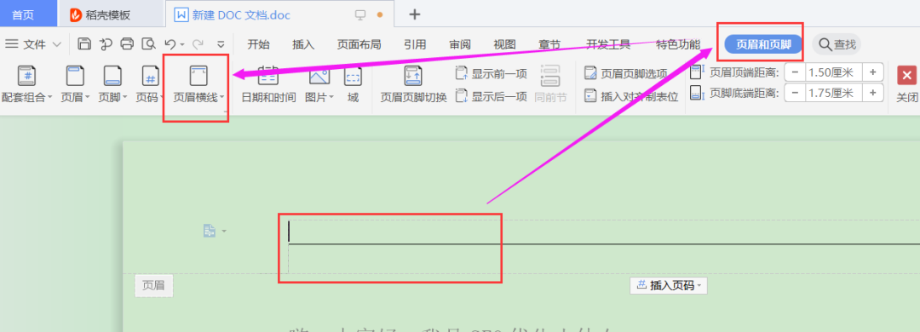The height and width of the screenshot is (332, 920).
Task: Click the Redo arrow icon
Action: tap(198, 43)
